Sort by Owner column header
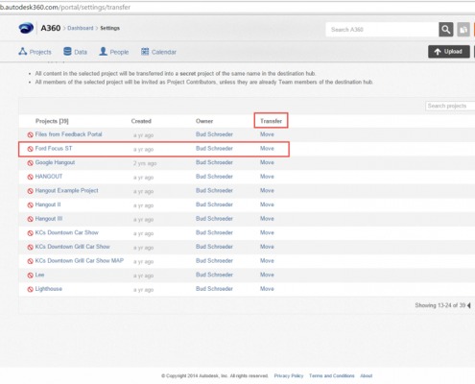Viewport: 475px width, 384px height. [204, 121]
